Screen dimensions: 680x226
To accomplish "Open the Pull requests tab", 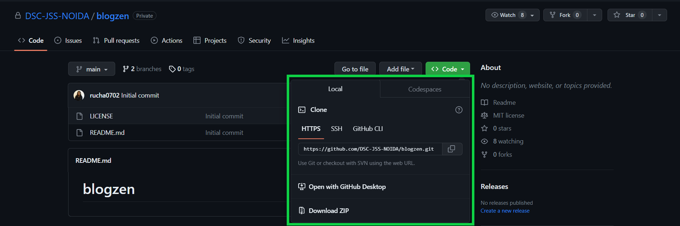I will [116, 40].
